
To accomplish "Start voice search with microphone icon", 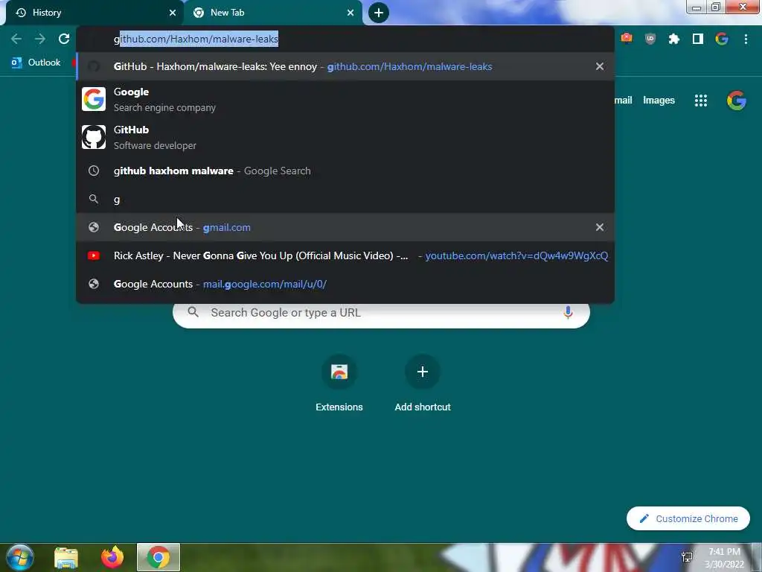I will click(568, 312).
